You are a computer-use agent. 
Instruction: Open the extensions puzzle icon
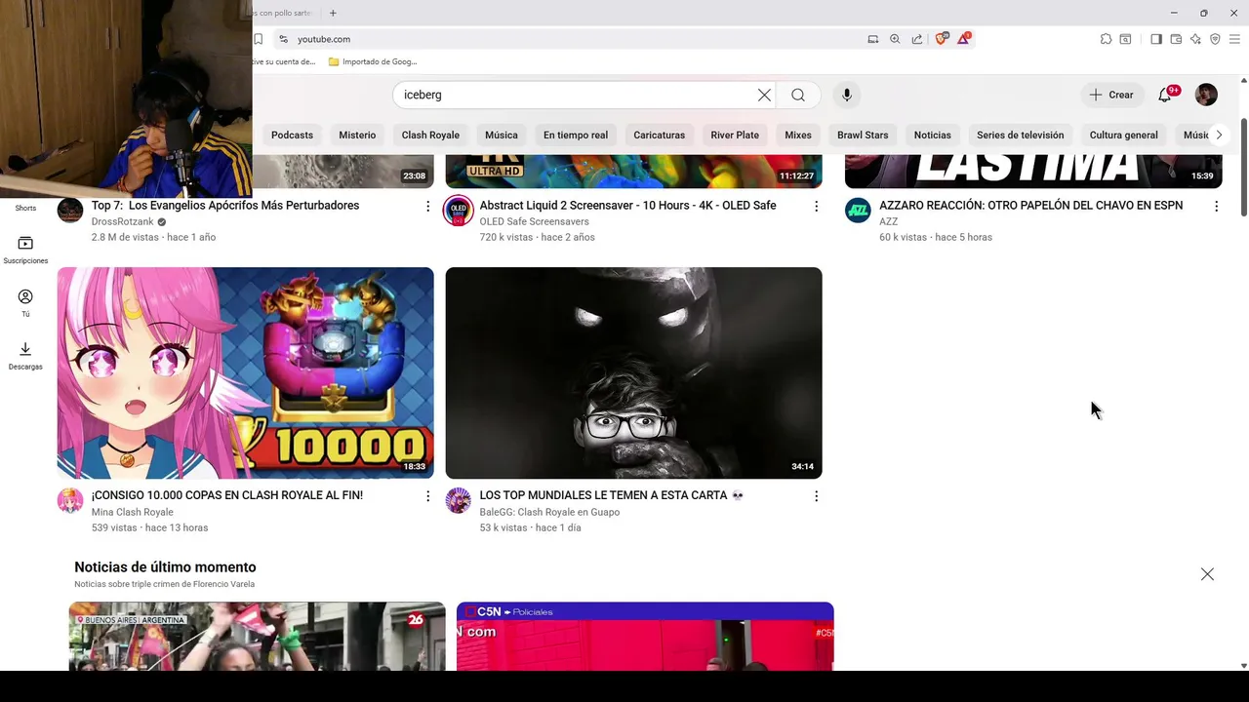[x=1106, y=39]
